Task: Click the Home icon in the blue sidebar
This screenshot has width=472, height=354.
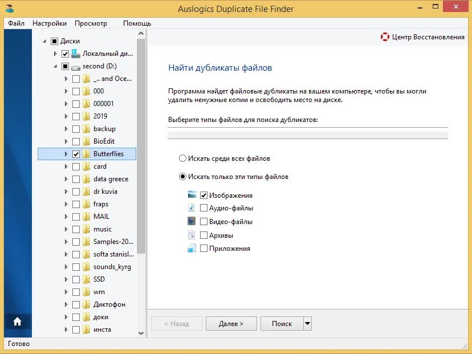Action: pyautogui.click(x=18, y=322)
